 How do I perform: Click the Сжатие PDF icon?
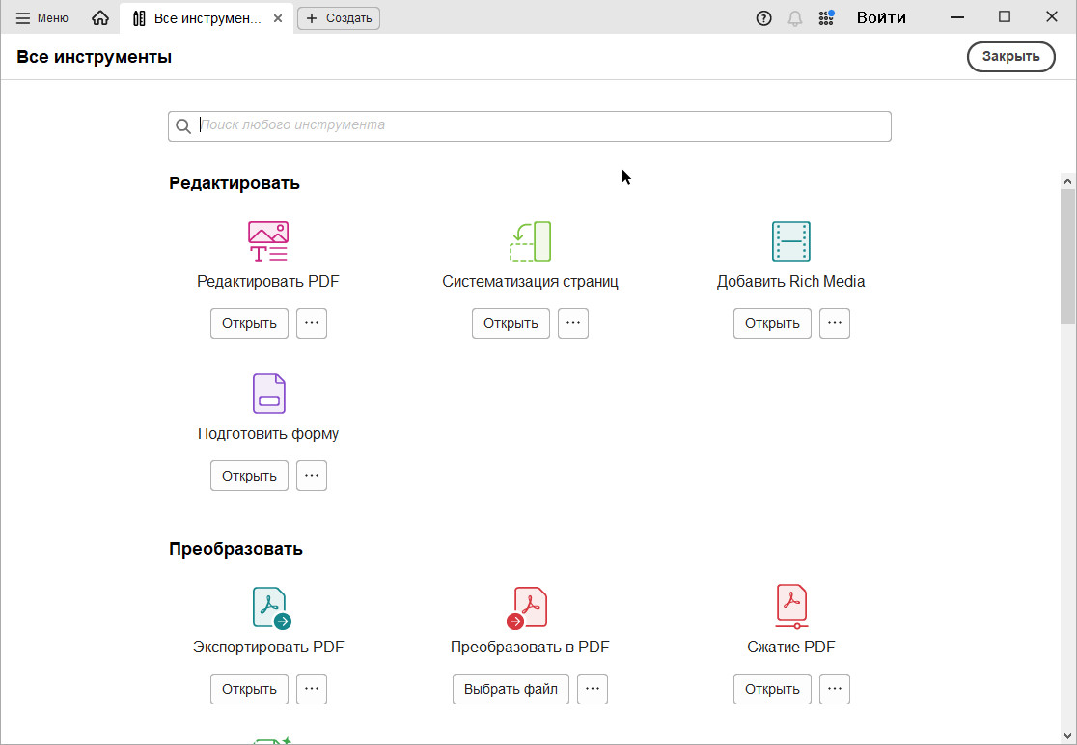click(x=790, y=608)
